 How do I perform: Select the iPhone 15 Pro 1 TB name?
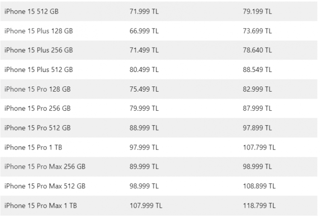point(34,147)
